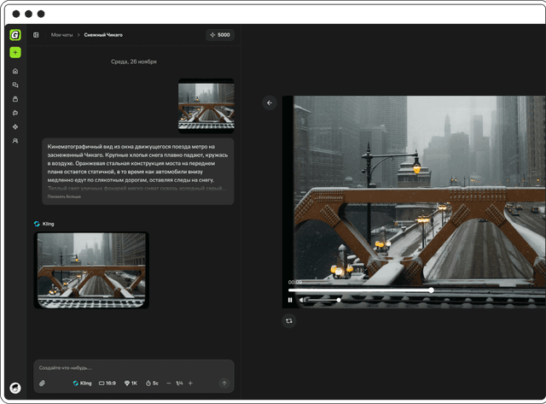The image size is (546, 404).
Task: Pause the video playback
Action: point(290,300)
